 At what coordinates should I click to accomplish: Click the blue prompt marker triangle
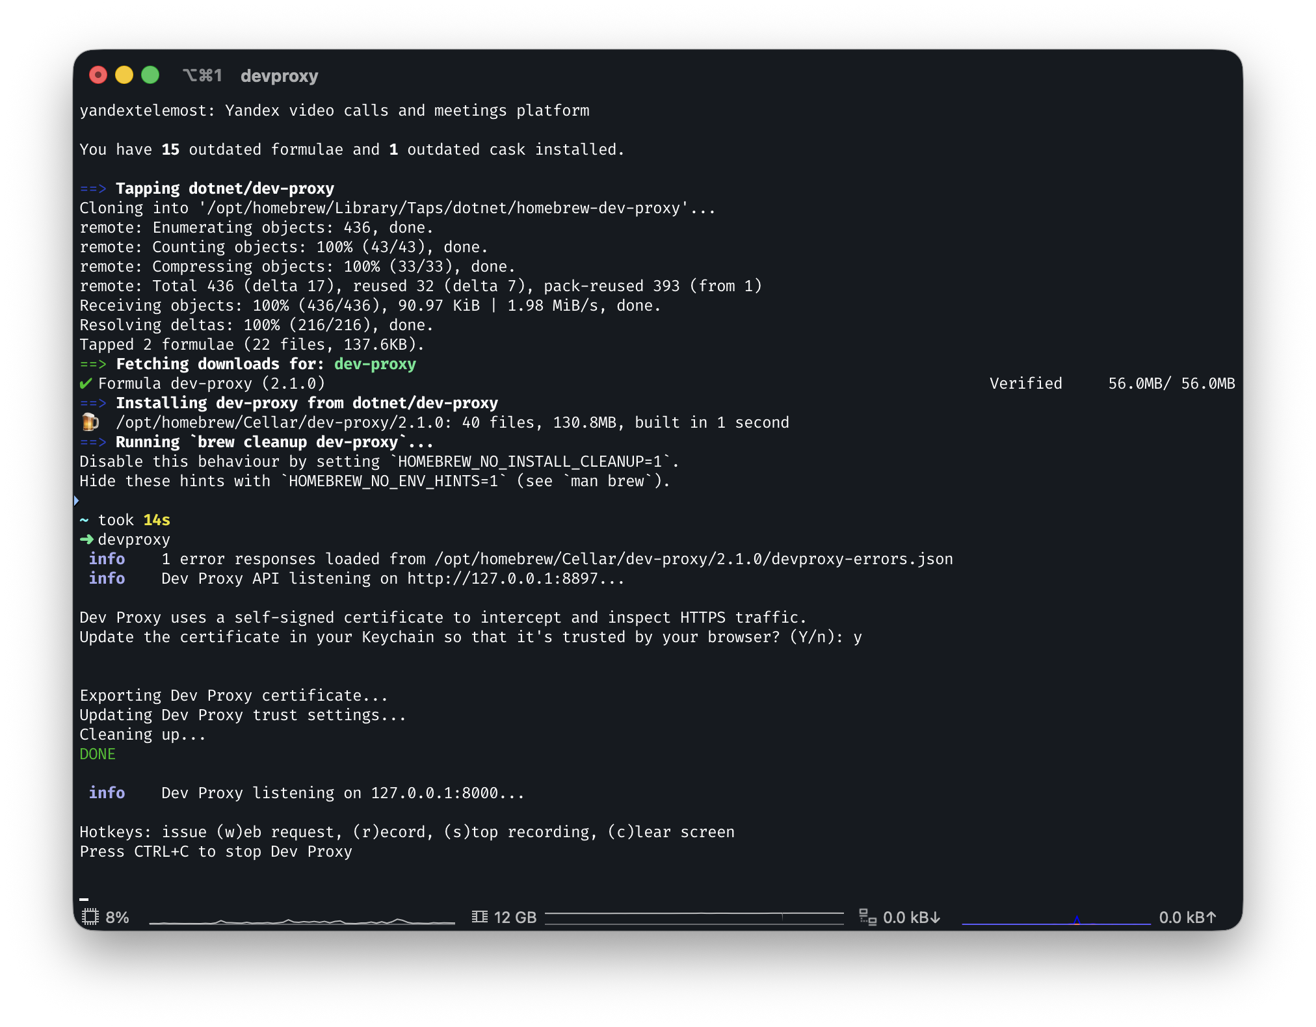coord(77,500)
